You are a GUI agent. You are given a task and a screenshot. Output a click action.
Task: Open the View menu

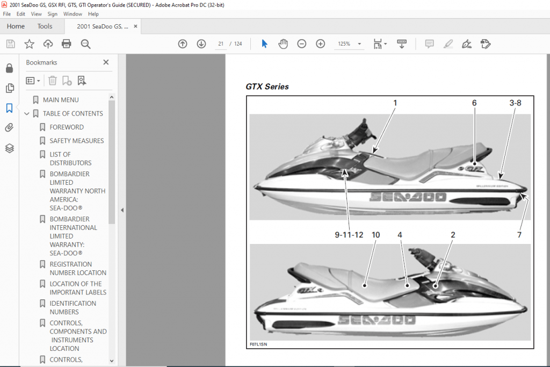[36, 14]
